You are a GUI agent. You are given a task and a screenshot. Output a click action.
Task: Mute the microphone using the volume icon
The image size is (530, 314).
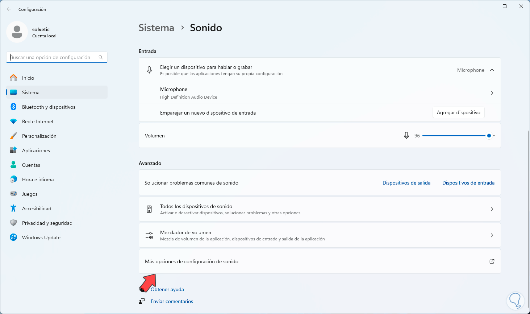tap(406, 136)
